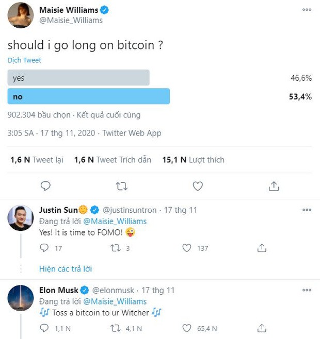Viewport: 320px width, 339px height.
Task: Like Elon Musk's Witcher reply
Action: click(x=188, y=328)
